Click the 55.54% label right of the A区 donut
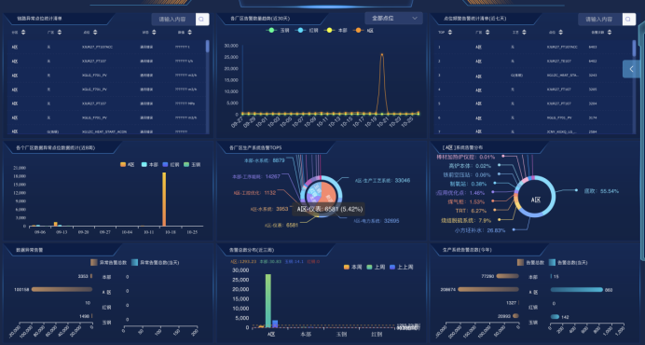Screen dimensions: 645x345 pos(601,191)
